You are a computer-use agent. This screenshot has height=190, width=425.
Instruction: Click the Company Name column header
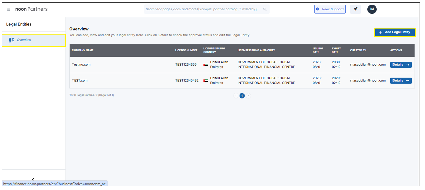(83, 50)
